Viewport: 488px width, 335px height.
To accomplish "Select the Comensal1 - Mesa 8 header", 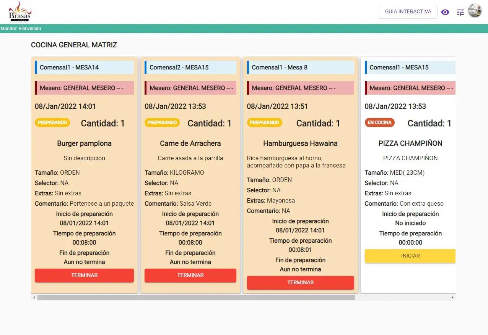I will tap(301, 68).
